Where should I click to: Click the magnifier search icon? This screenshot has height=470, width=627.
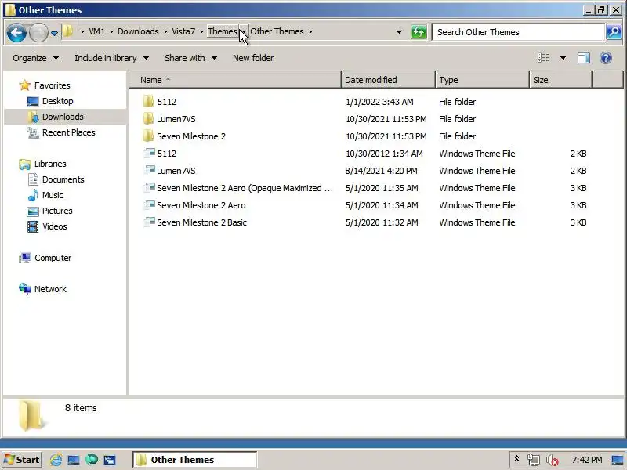(x=614, y=32)
